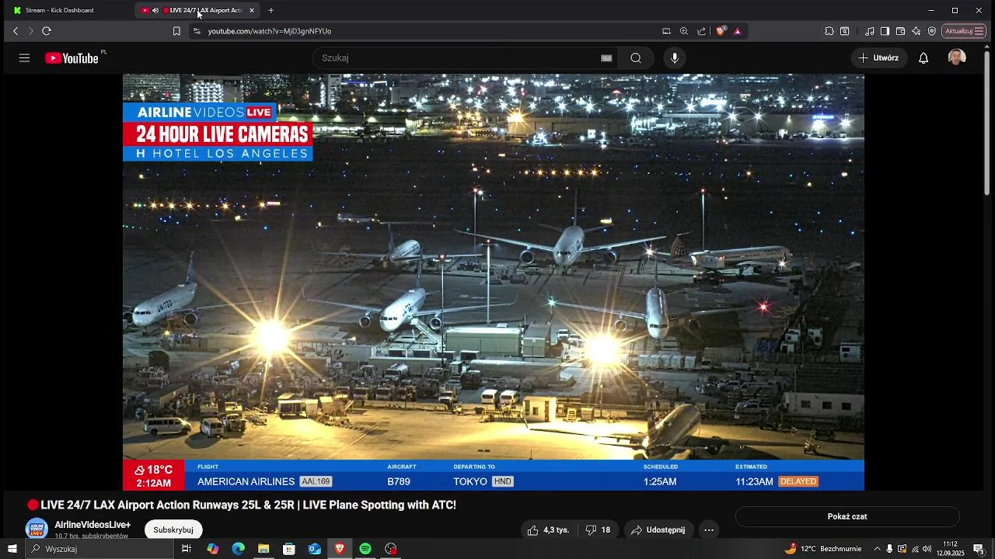Go to YouTube home via logo
The width and height of the screenshot is (995, 559).
[x=72, y=58]
